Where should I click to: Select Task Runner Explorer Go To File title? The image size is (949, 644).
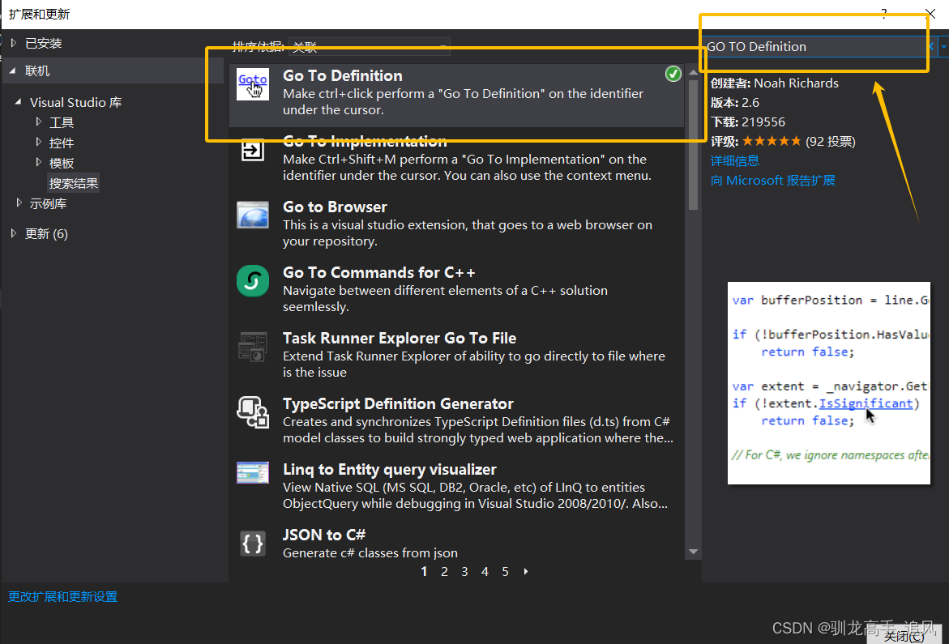400,338
